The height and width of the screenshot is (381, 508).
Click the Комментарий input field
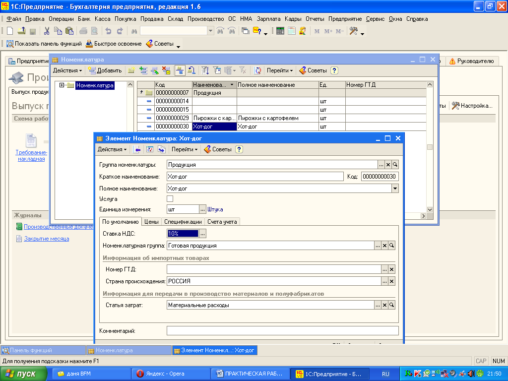[282, 331]
